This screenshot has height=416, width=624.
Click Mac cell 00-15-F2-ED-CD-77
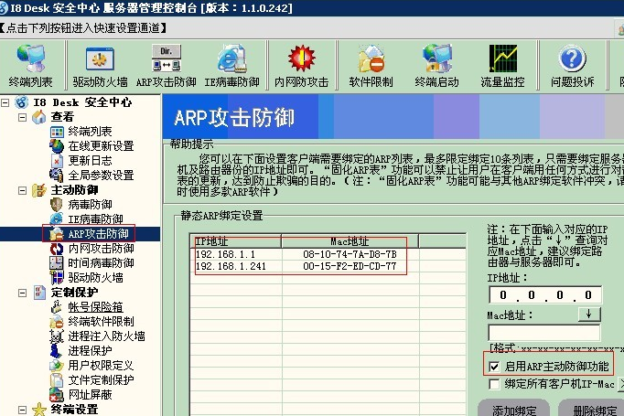pos(350,266)
